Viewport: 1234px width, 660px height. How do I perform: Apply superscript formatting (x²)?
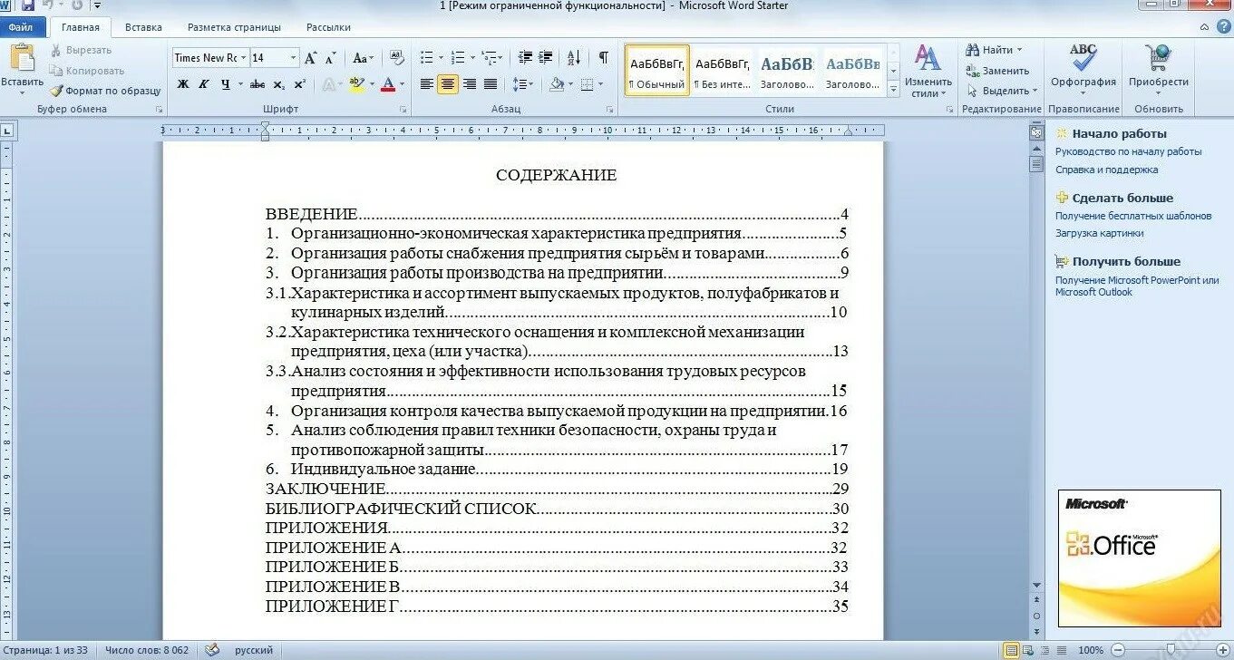pos(300,84)
